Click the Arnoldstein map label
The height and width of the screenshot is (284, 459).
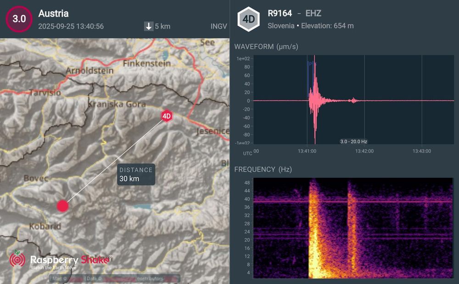tap(90, 71)
